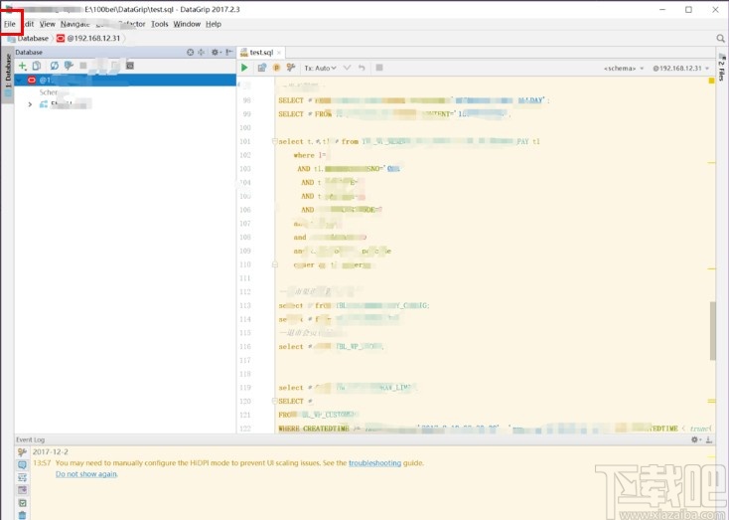Open the troubleshooting guide link
The width and height of the screenshot is (729, 520).
(x=374, y=462)
